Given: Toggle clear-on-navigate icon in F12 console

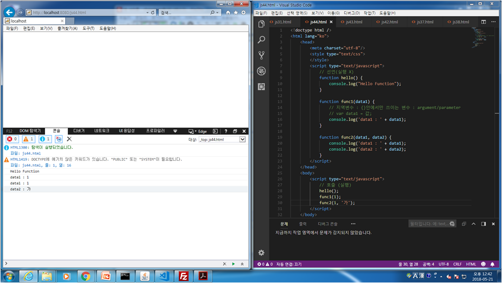Looking at the screenshot, I should (x=59, y=139).
